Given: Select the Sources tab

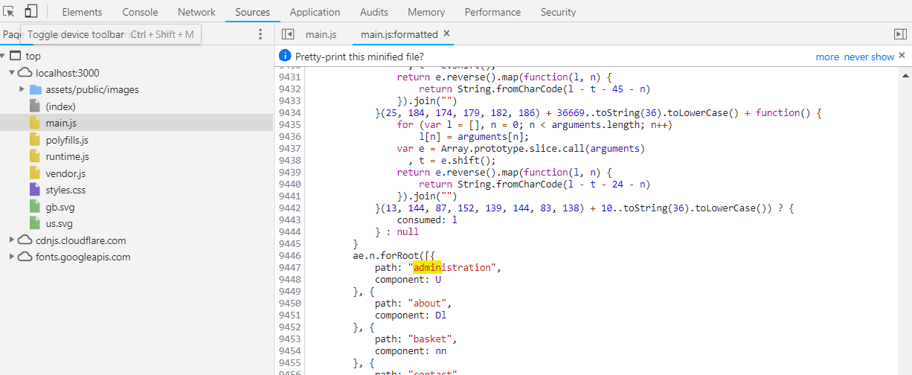Looking at the screenshot, I should (x=252, y=12).
